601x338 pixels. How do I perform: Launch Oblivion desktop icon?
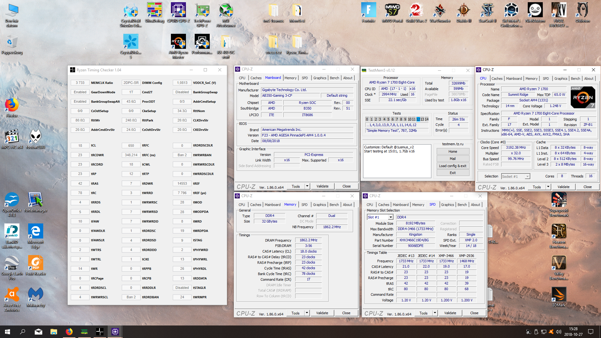click(583, 13)
